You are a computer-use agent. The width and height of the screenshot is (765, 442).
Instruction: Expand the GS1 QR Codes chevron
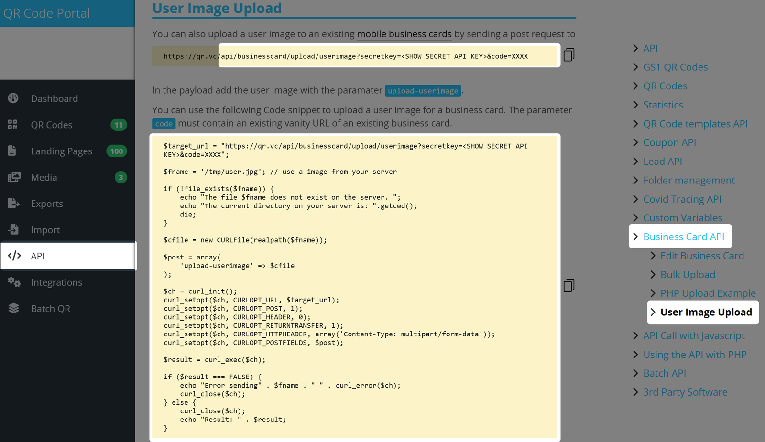click(x=635, y=67)
